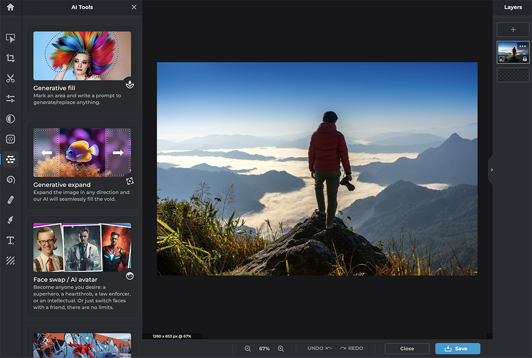Zoom in with the plus magnifier
This screenshot has width=532, height=358.
point(281,348)
